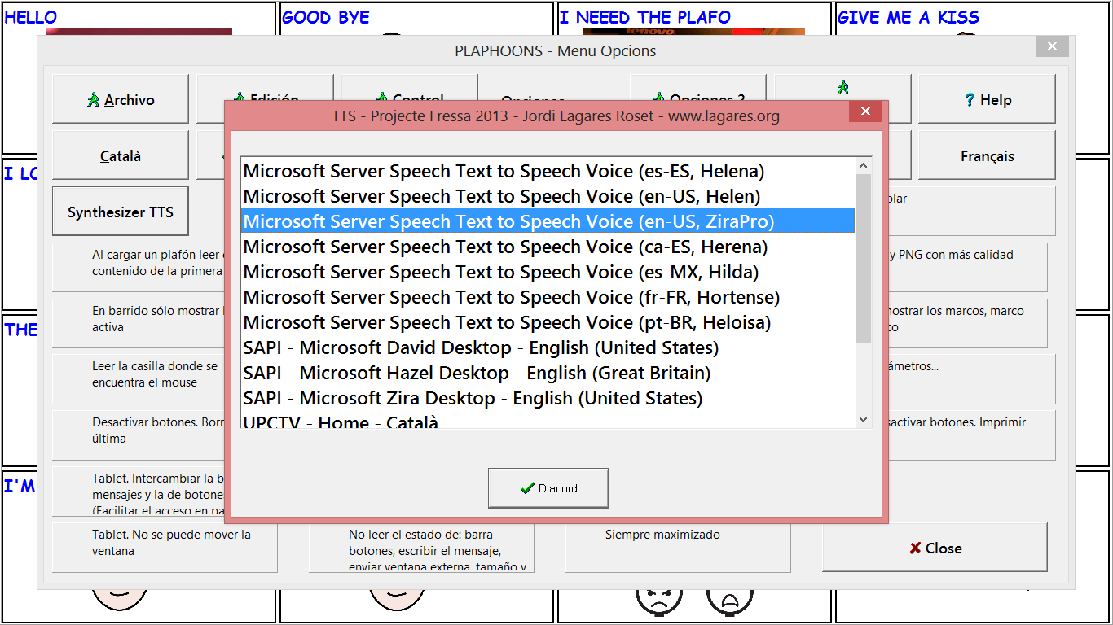
Task: Select SAPI Microsoft David Desktop voice
Action: pyautogui.click(x=548, y=347)
